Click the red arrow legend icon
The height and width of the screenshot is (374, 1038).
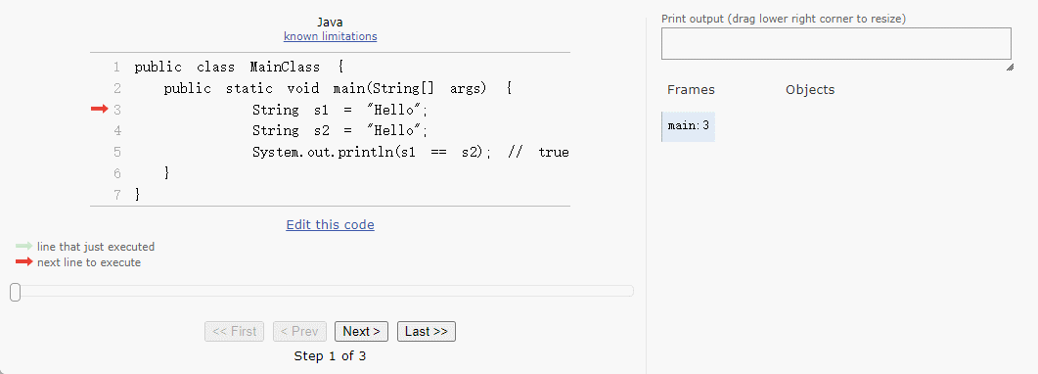[24, 262]
